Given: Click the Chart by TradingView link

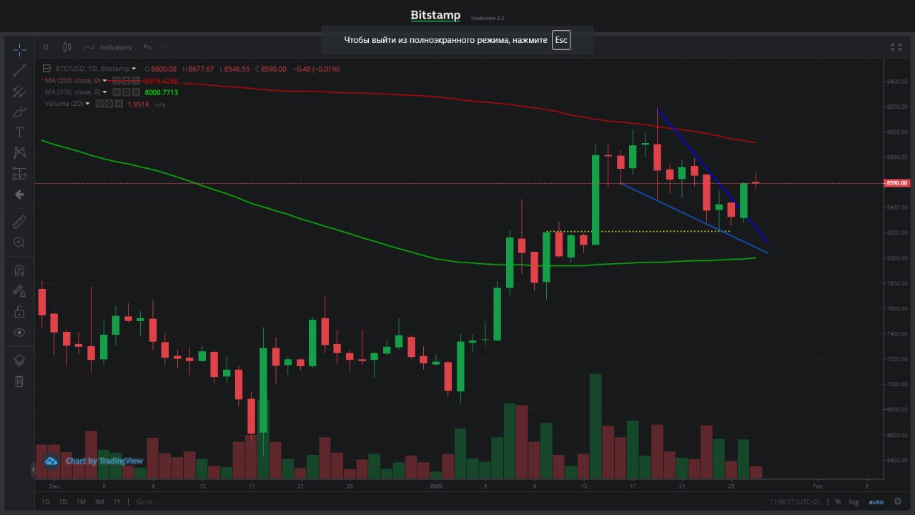Looking at the screenshot, I should point(104,461).
